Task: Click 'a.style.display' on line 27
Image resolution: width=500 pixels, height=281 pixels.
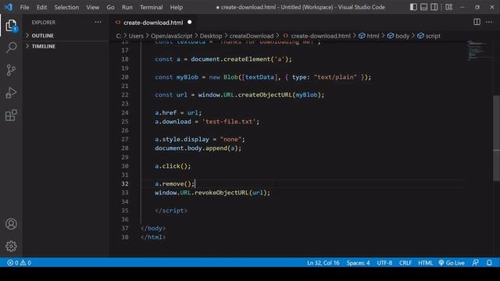Action: coord(182,139)
